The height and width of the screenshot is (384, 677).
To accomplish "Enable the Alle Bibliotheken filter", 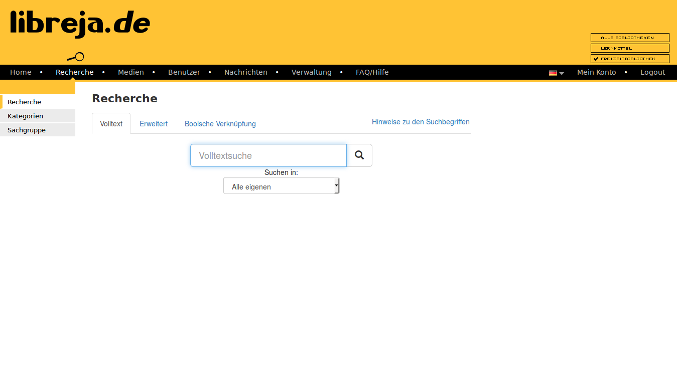I will [629, 38].
